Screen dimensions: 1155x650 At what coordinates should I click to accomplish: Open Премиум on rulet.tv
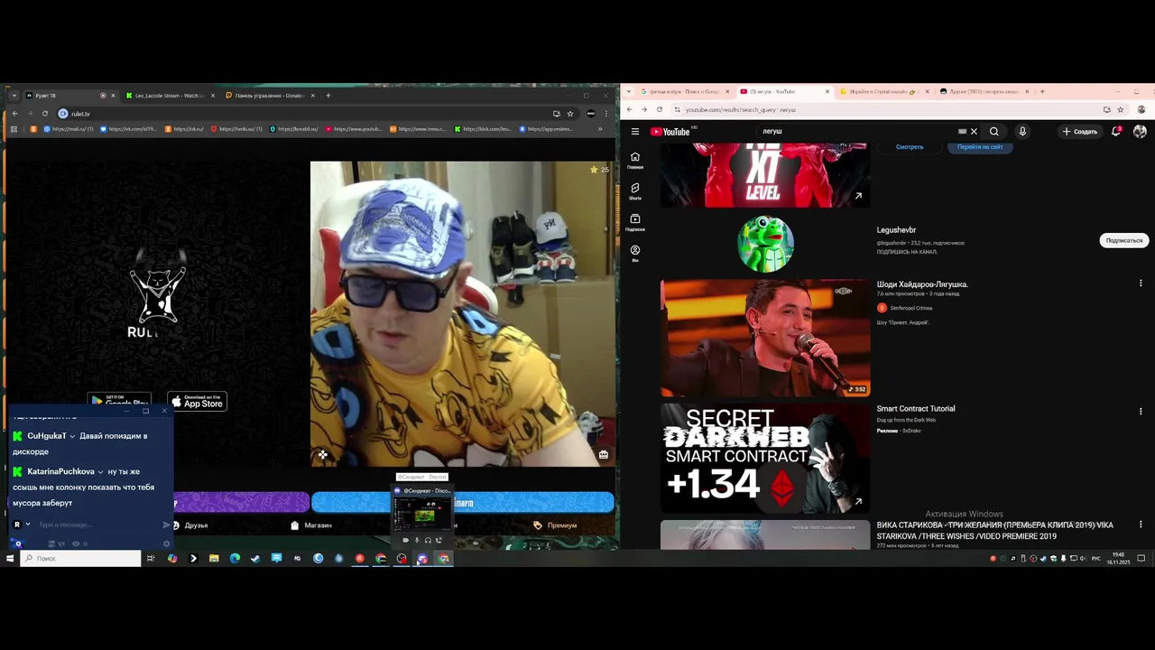coord(555,525)
